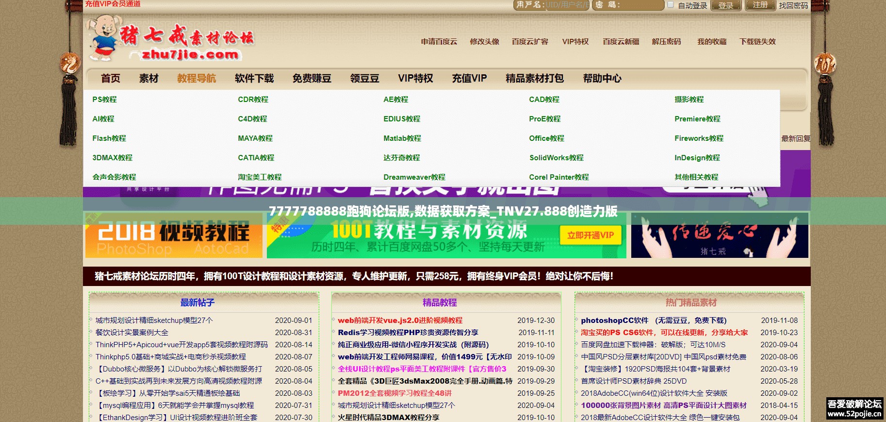
Task: Click the 立即开通VIP banner button
Action: pos(590,236)
